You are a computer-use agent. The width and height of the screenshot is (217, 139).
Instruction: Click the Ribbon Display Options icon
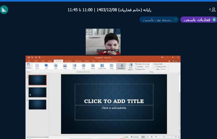[162, 57]
